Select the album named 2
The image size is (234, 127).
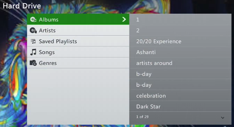coord(180,30)
